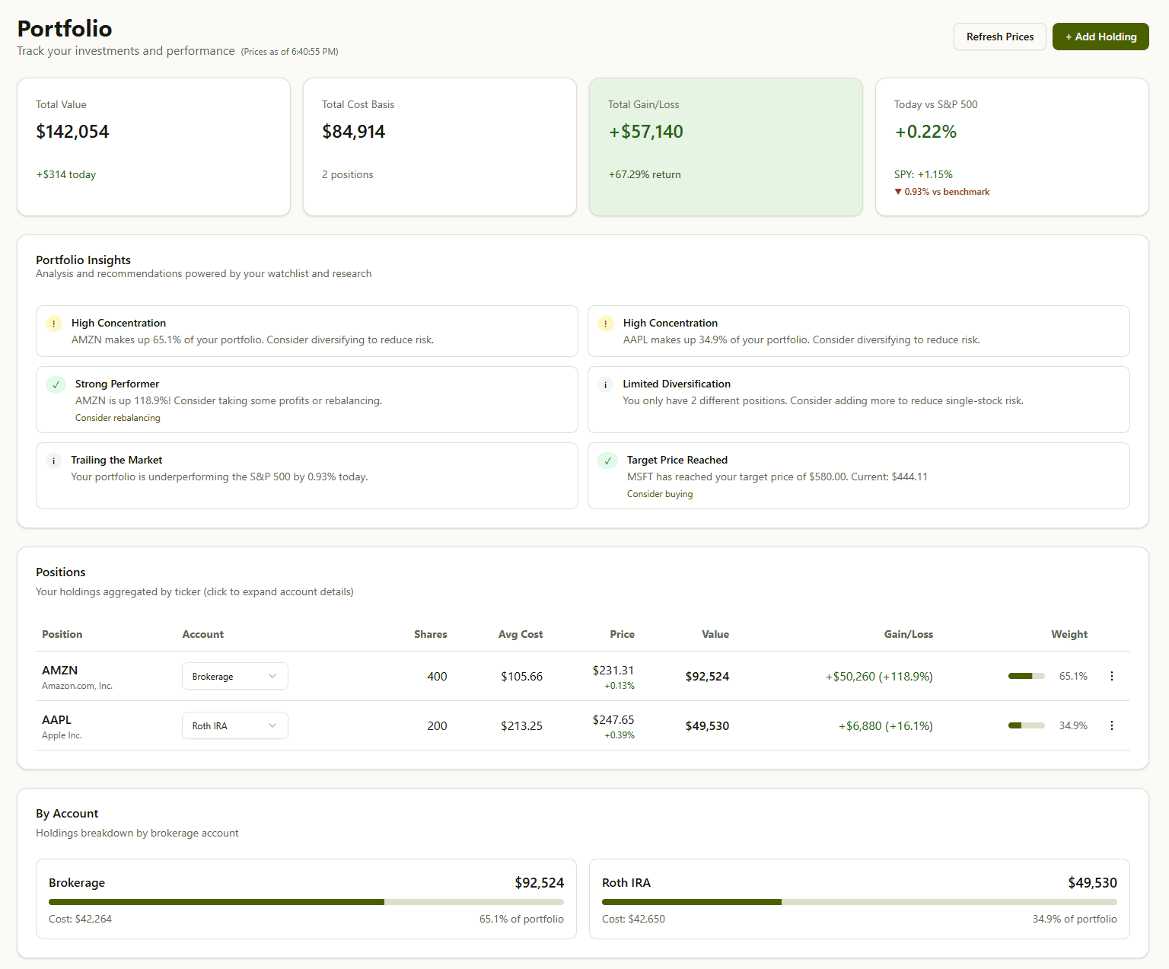Click the Add Holding button

pyautogui.click(x=1101, y=36)
